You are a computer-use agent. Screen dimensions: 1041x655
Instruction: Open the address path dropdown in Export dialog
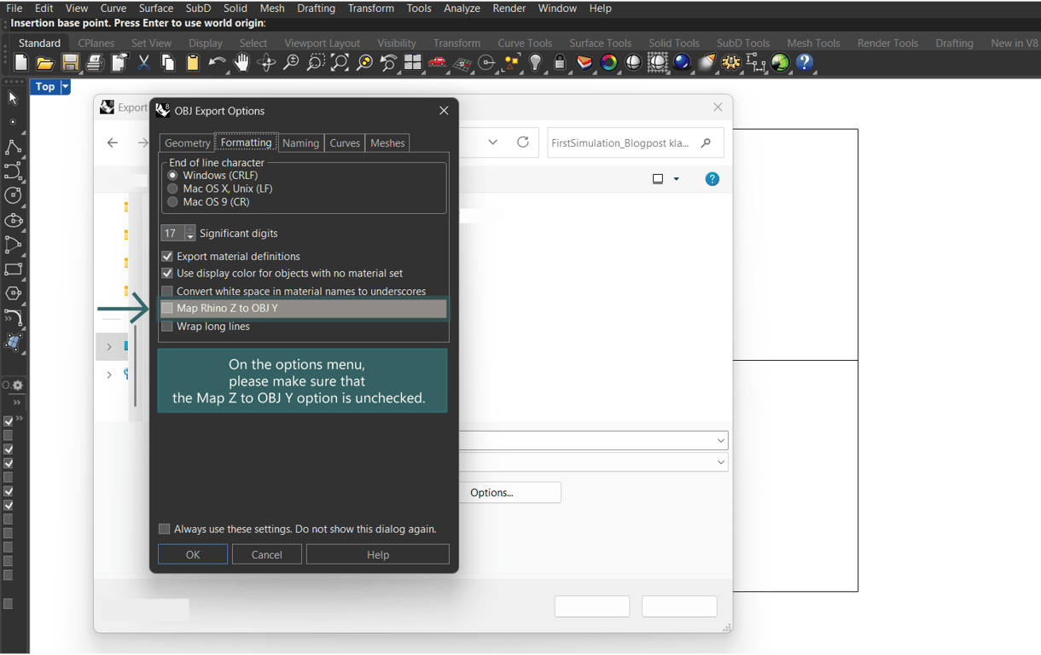(x=492, y=142)
